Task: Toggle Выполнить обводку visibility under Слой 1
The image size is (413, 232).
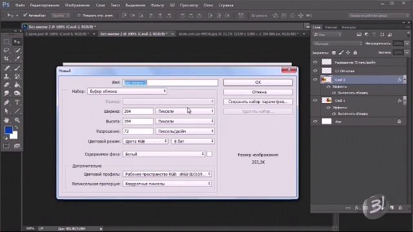Action: pos(334,114)
